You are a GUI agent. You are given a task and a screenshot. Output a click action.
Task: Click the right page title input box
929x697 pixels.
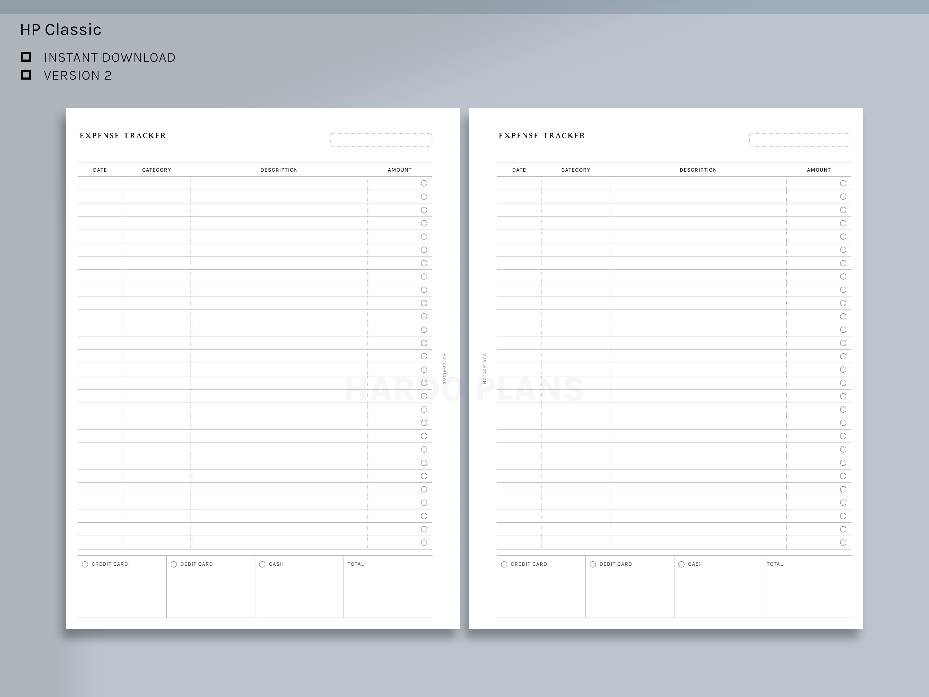click(800, 140)
